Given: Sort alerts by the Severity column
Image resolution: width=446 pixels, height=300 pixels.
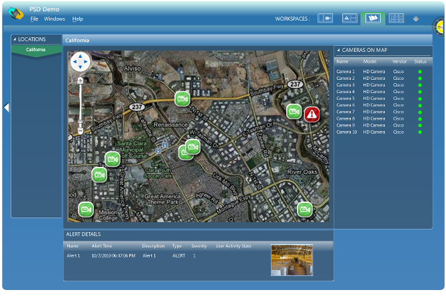Looking at the screenshot, I should click(199, 246).
